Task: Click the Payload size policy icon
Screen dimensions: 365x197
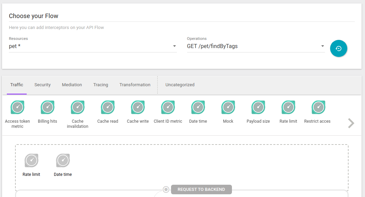Action: 258,107
